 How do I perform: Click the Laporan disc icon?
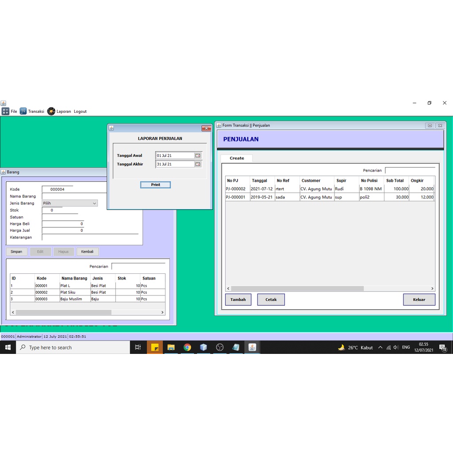point(51,111)
